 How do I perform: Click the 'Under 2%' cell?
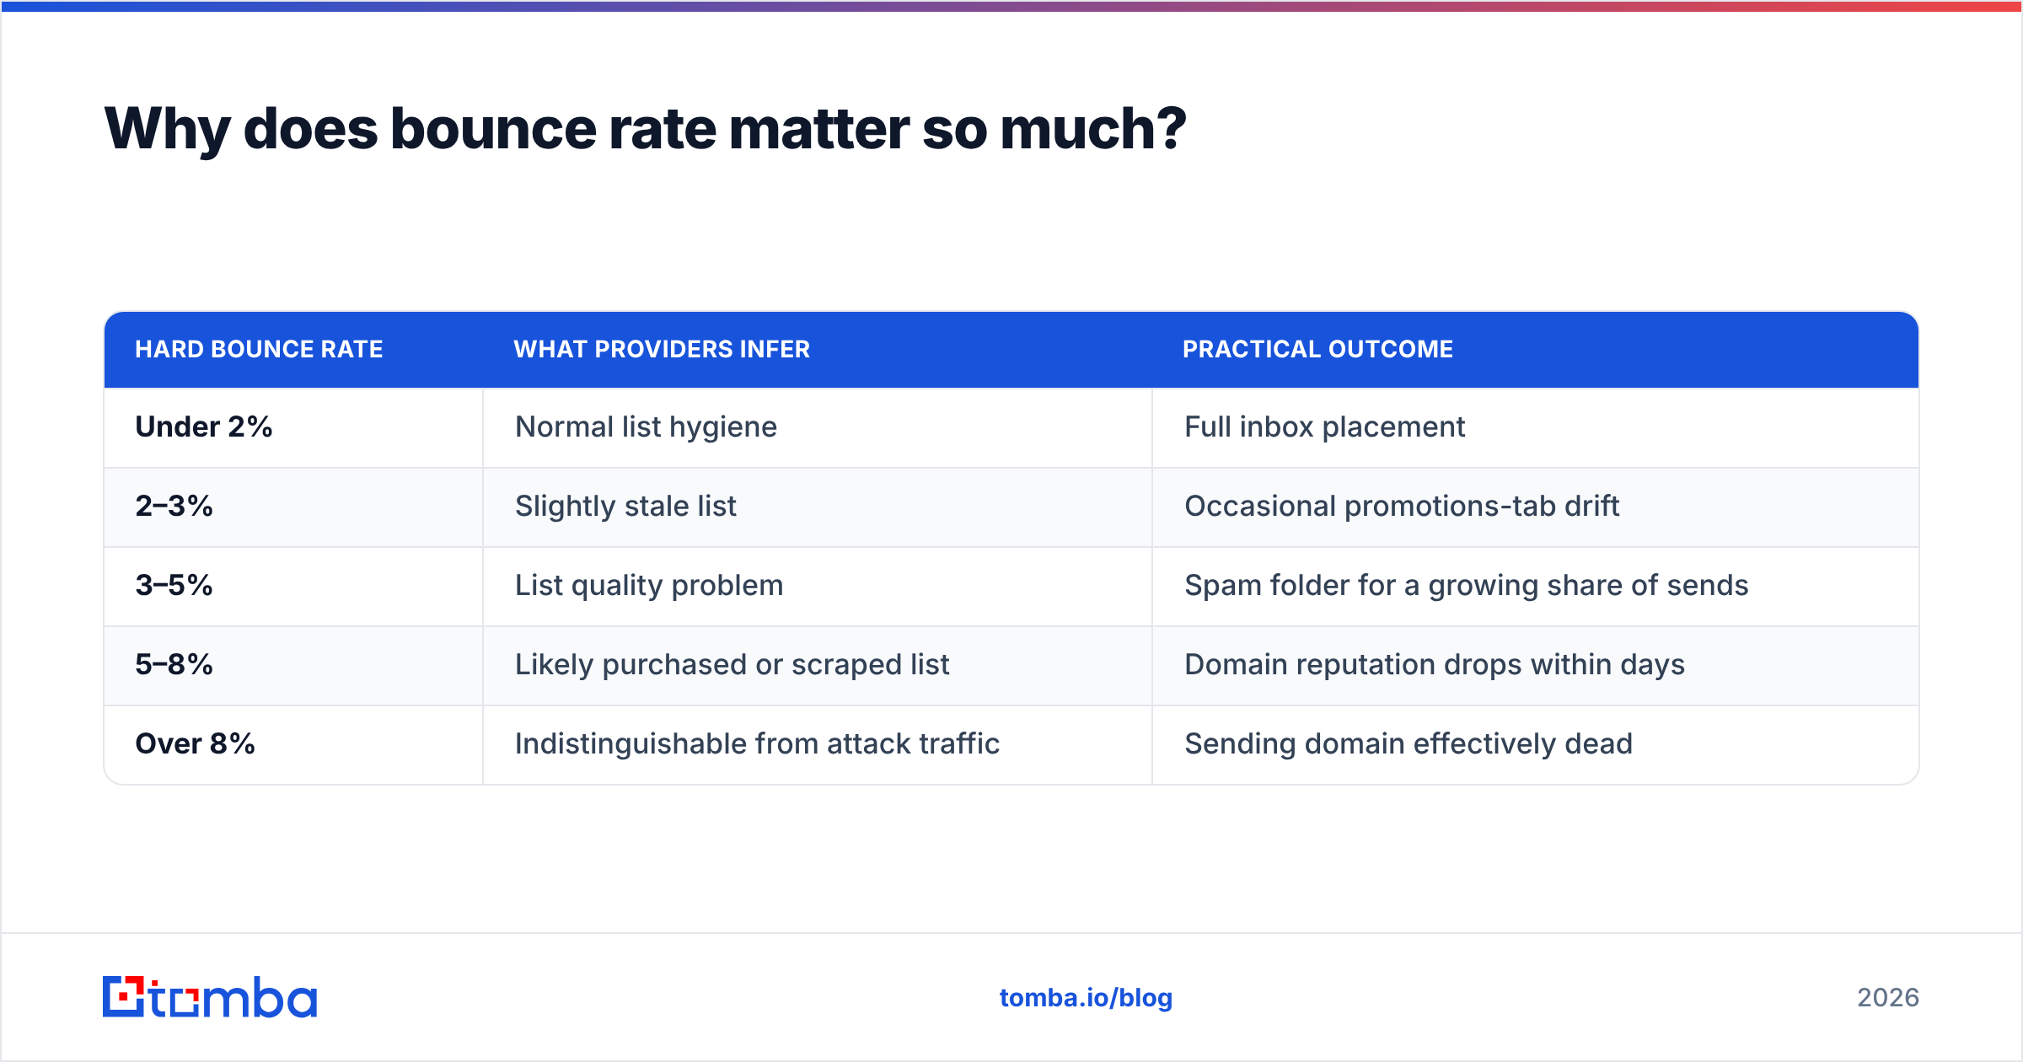(293, 427)
